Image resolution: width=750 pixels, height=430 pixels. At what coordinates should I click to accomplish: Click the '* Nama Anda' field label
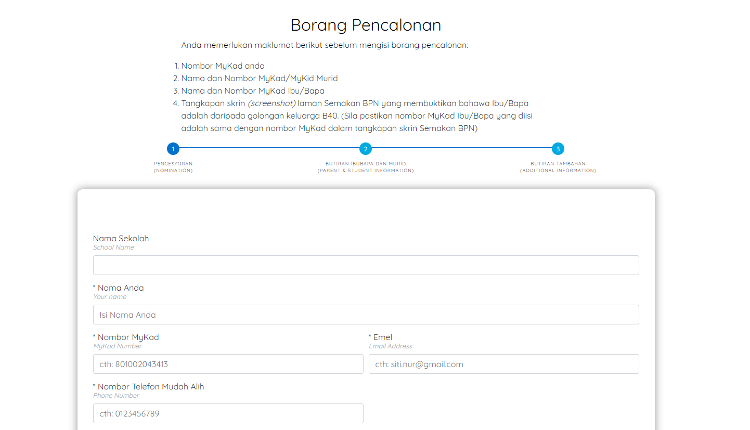(119, 288)
